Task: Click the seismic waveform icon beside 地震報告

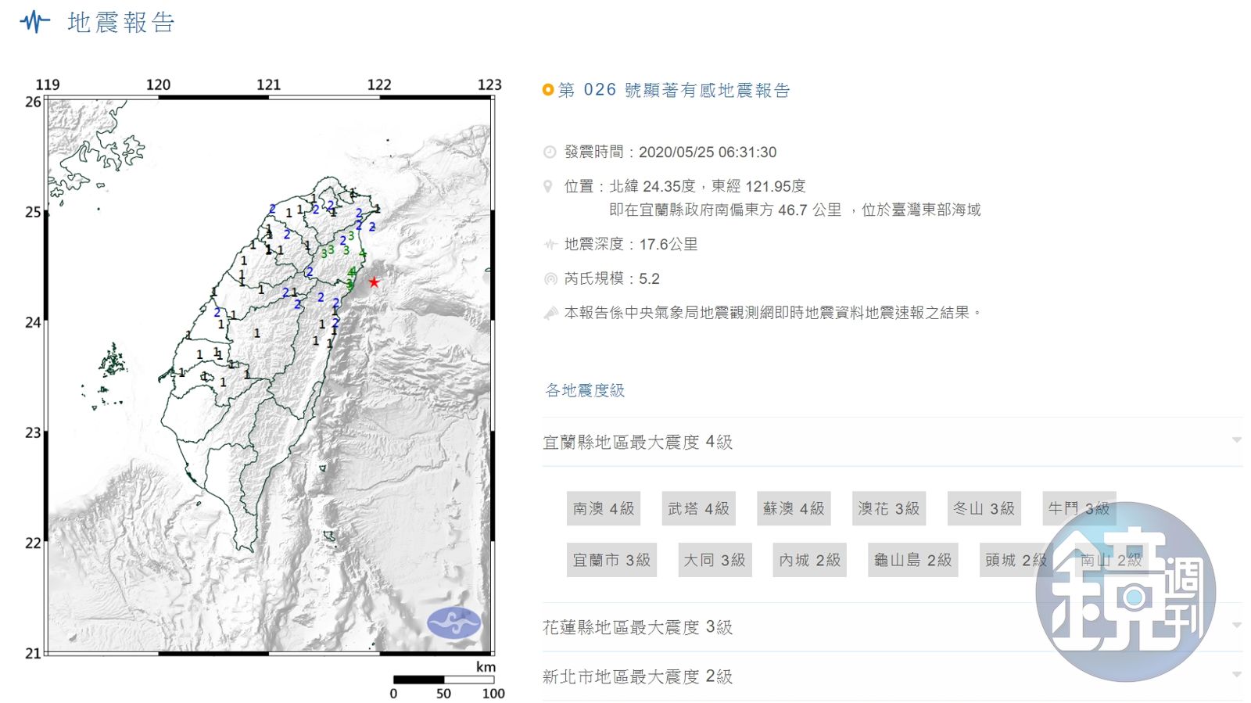Action: tap(34, 22)
